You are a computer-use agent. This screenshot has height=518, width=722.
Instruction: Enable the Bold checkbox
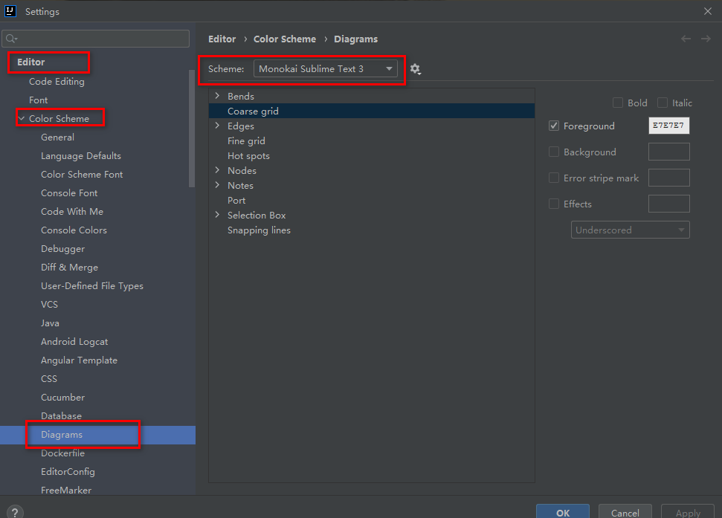pos(618,103)
